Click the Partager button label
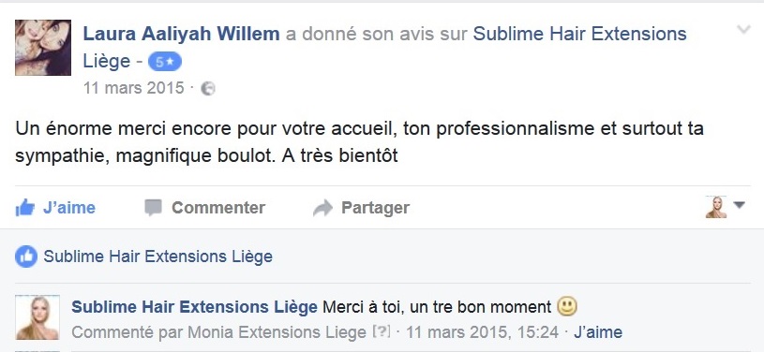The height and width of the screenshot is (352, 764). [375, 208]
